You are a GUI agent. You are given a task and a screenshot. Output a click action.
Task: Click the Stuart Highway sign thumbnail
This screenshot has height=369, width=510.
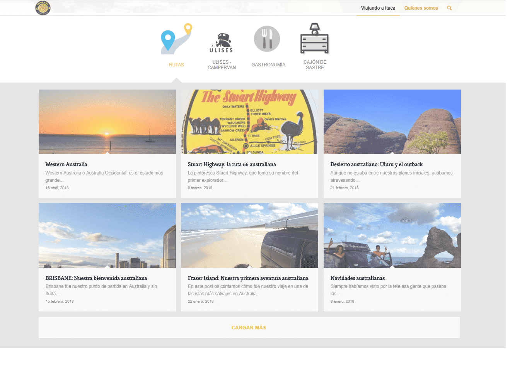(x=249, y=122)
